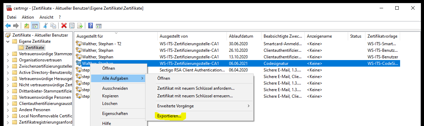
Task: Open the Ansicht menu
Action: [46, 17]
